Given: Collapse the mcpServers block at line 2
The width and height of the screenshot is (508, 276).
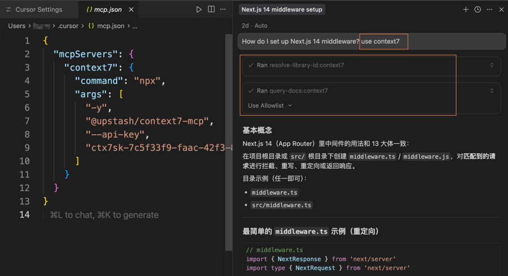Looking at the screenshot, I should [38, 54].
